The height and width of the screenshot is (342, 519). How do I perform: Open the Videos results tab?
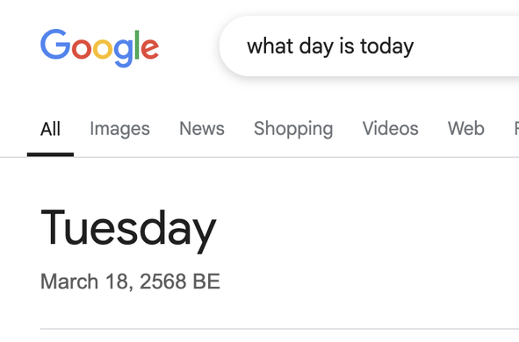pos(390,129)
